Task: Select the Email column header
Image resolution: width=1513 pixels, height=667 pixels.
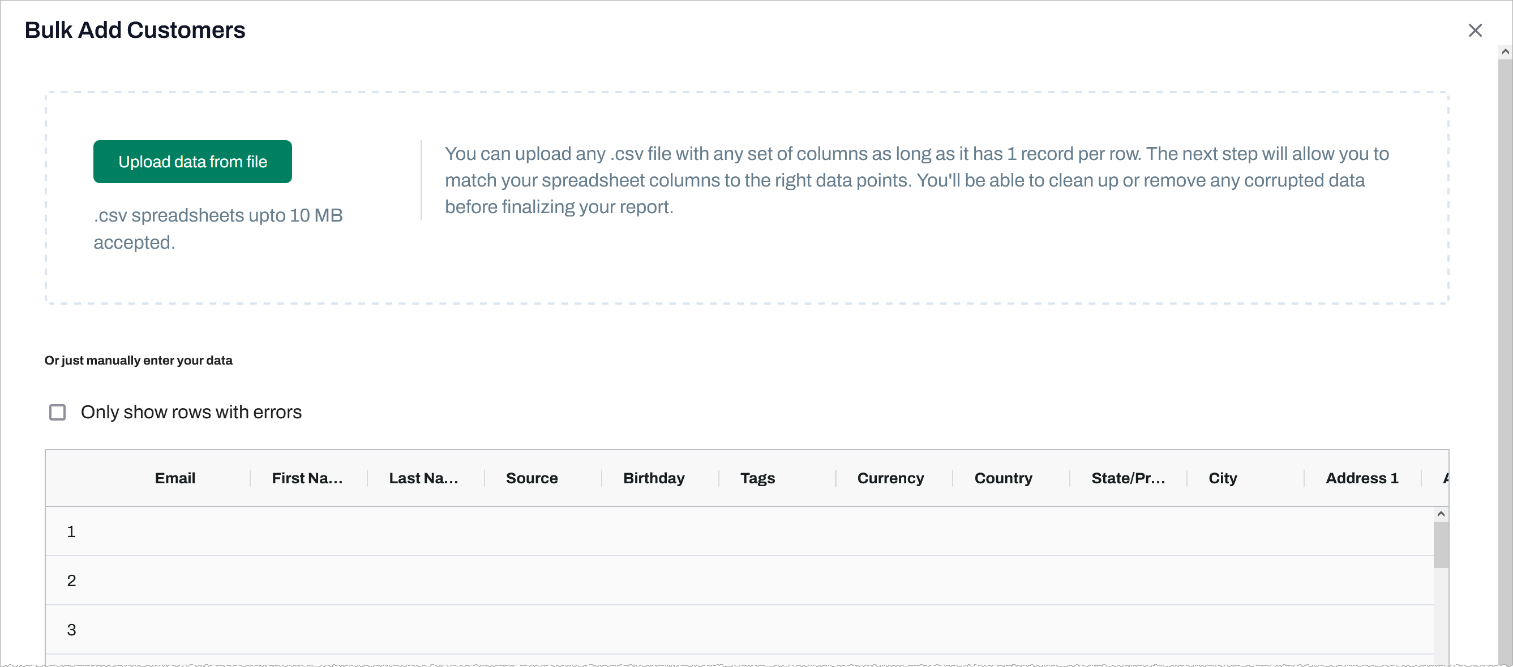Action: click(175, 478)
